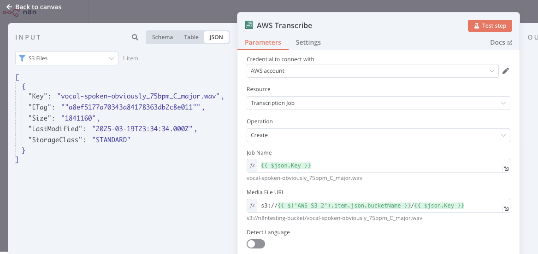This screenshot has height=254, width=538.
Task: Open search in the input panel
Action: (x=135, y=37)
